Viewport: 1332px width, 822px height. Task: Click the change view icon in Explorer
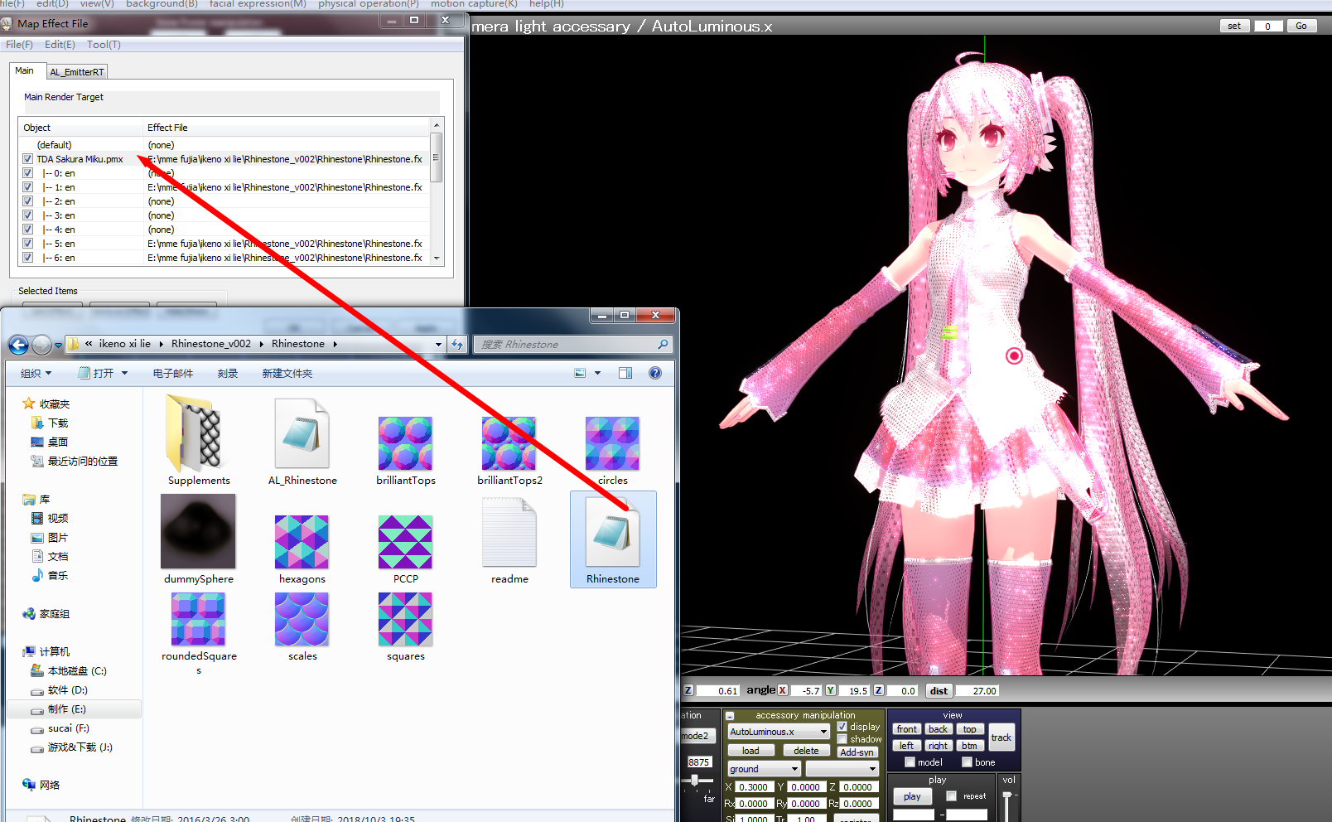pyautogui.click(x=580, y=373)
